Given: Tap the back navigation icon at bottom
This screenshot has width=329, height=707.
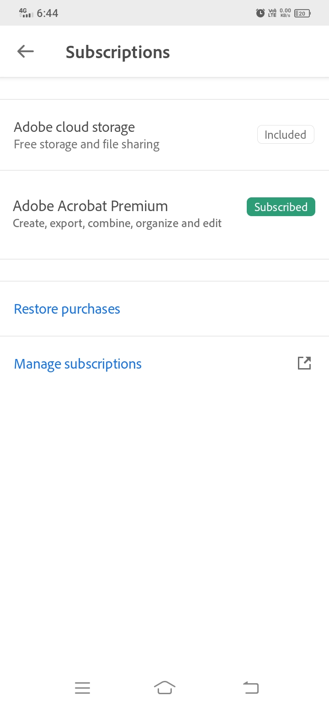Looking at the screenshot, I should pos(250,687).
